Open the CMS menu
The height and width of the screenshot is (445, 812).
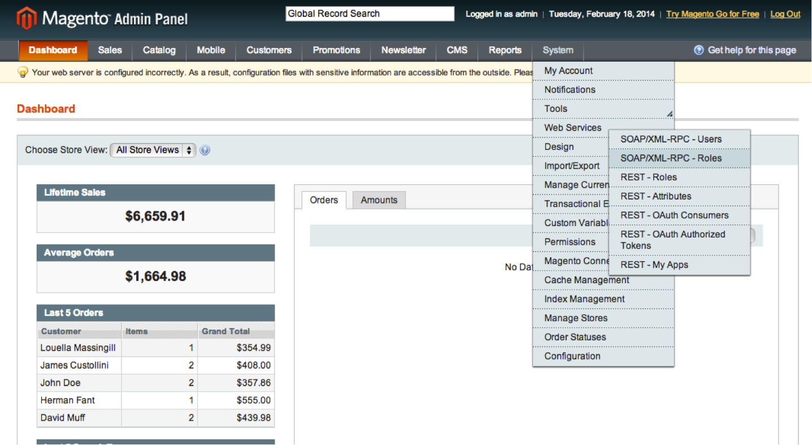[x=457, y=50]
